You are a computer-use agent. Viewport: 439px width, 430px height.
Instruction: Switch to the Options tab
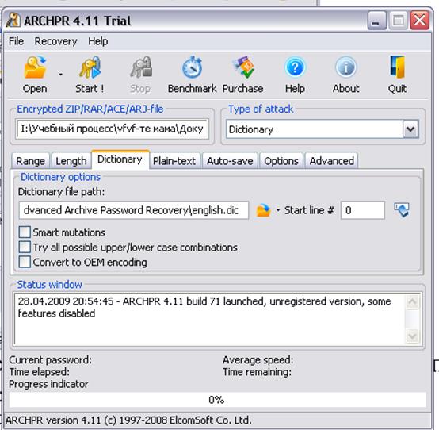pyautogui.click(x=281, y=161)
